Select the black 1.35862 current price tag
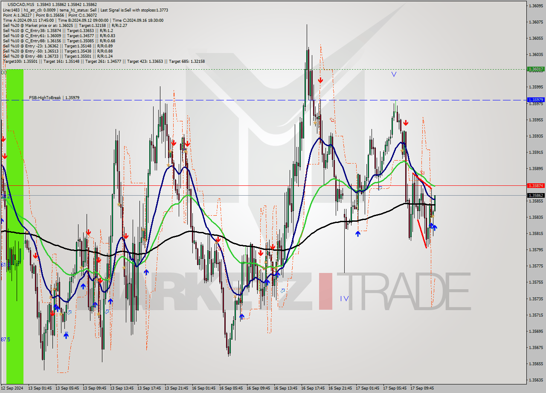This screenshot has width=546, height=393. [536, 195]
